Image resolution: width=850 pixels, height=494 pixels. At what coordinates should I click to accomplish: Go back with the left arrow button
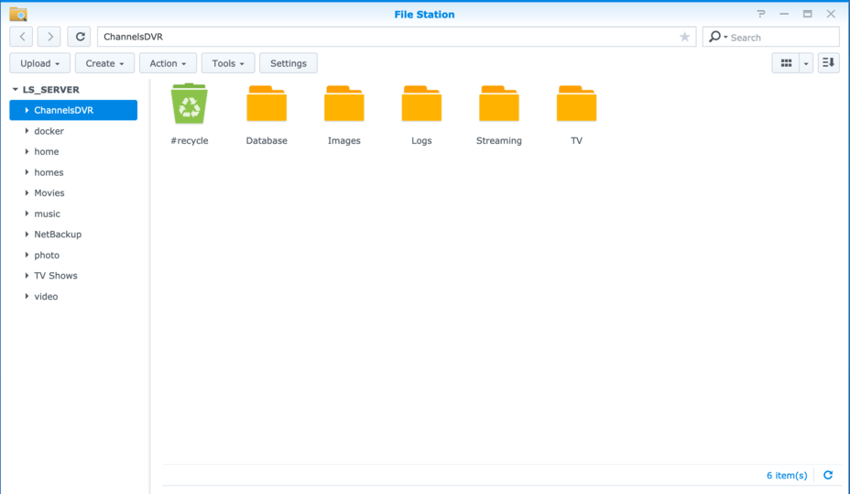tap(22, 37)
